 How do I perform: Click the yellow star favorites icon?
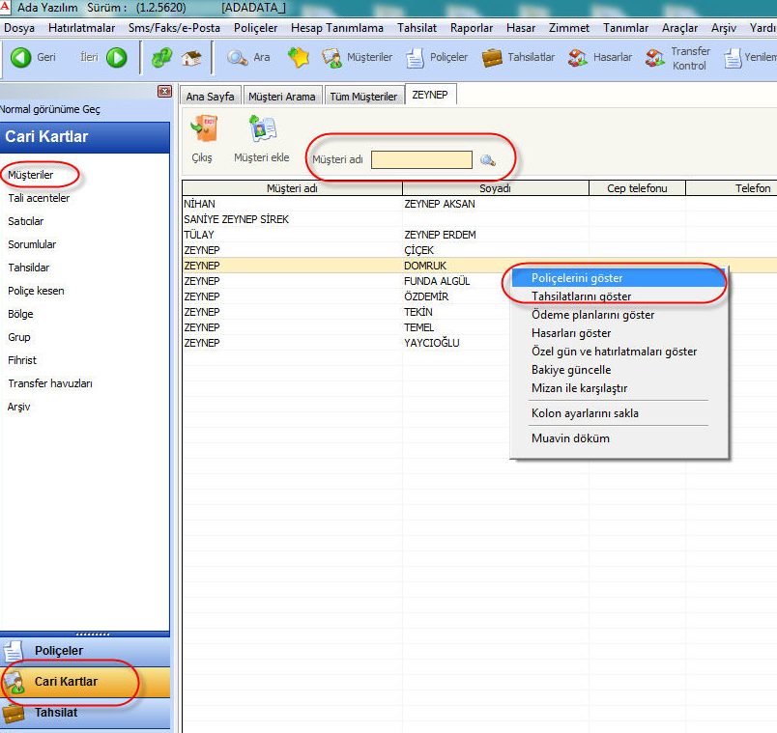(x=299, y=58)
